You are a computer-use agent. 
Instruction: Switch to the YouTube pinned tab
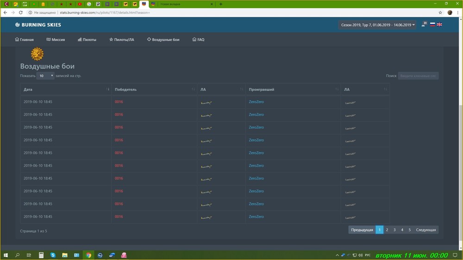[80, 4]
